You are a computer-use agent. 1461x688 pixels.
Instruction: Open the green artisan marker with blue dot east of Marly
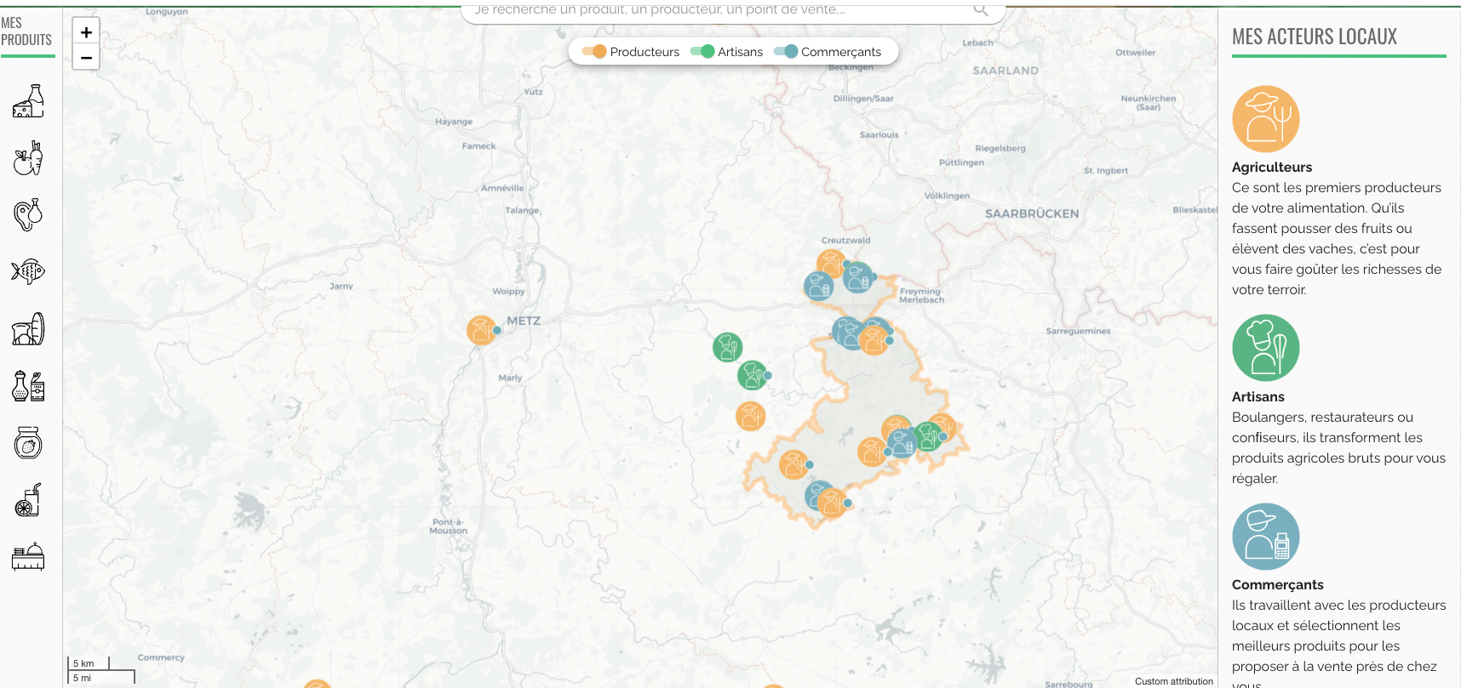pos(753,375)
